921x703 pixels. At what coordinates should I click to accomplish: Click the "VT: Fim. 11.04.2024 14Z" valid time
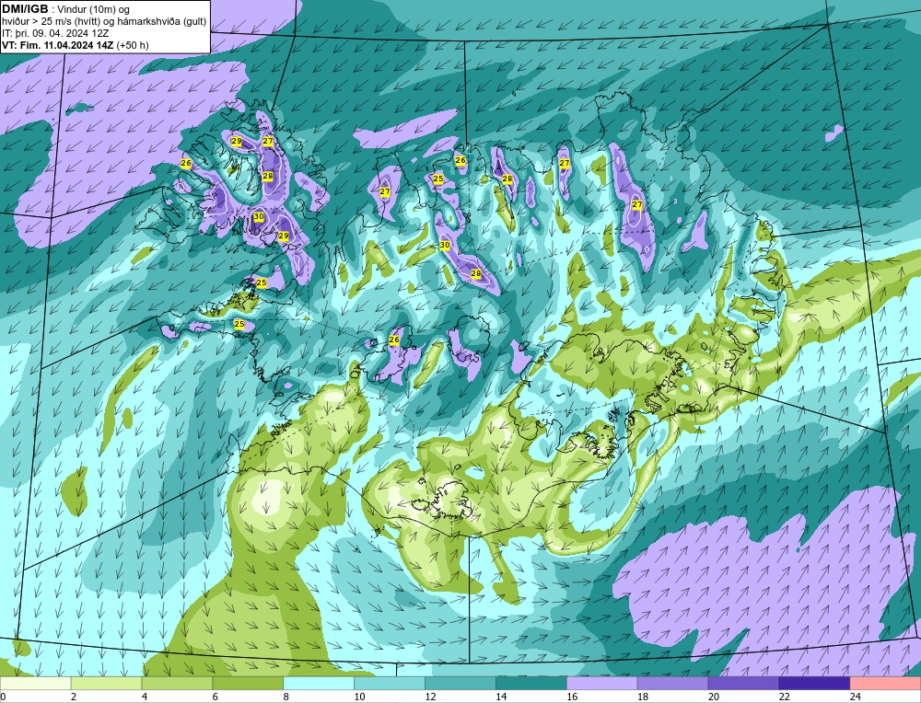(58, 45)
